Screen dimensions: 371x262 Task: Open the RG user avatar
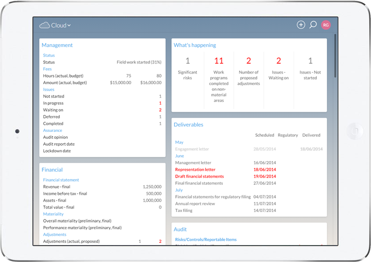tap(326, 25)
